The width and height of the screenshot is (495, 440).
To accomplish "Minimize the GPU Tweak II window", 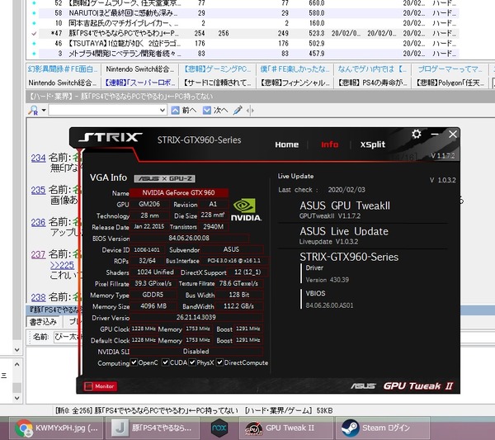I will (x=435, y=135).
